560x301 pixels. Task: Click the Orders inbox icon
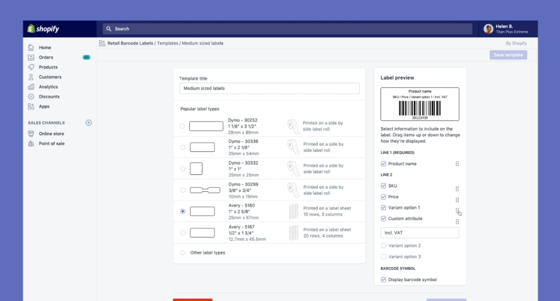coord(31,57)
